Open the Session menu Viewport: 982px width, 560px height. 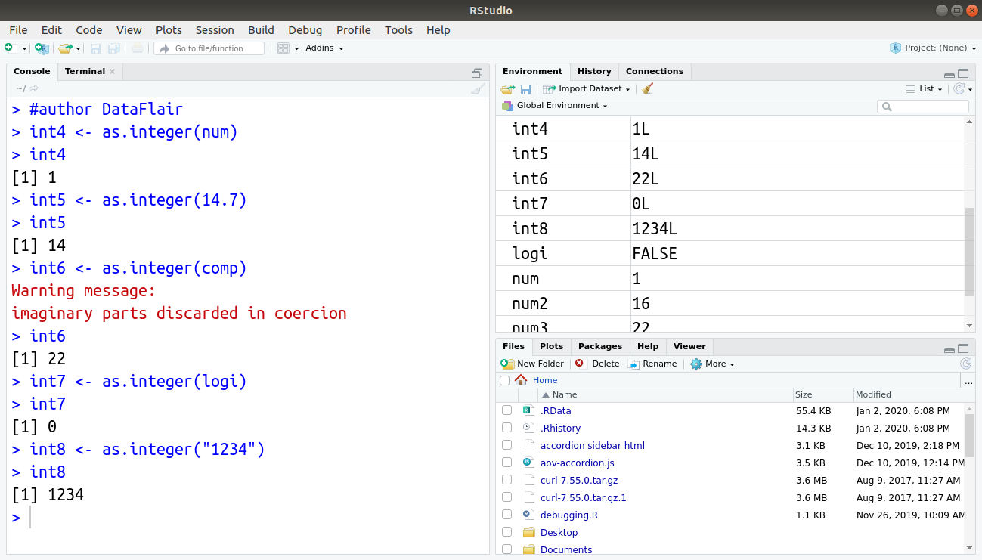[x=215, y=30]
